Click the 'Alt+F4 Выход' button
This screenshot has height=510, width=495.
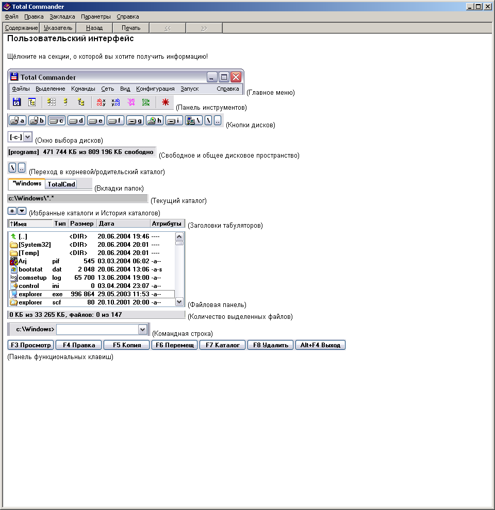tap(320, 345)
